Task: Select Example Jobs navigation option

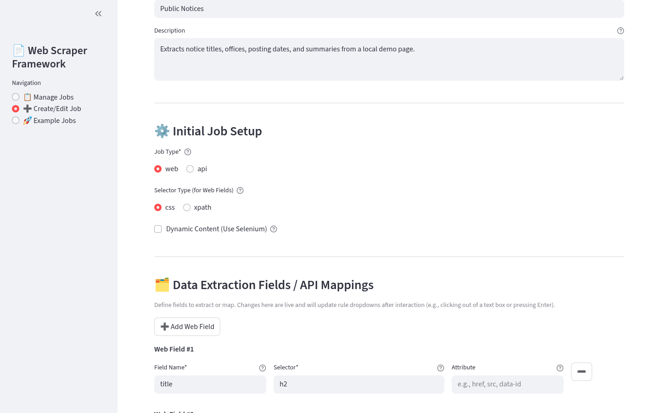Action: (44, 121)
